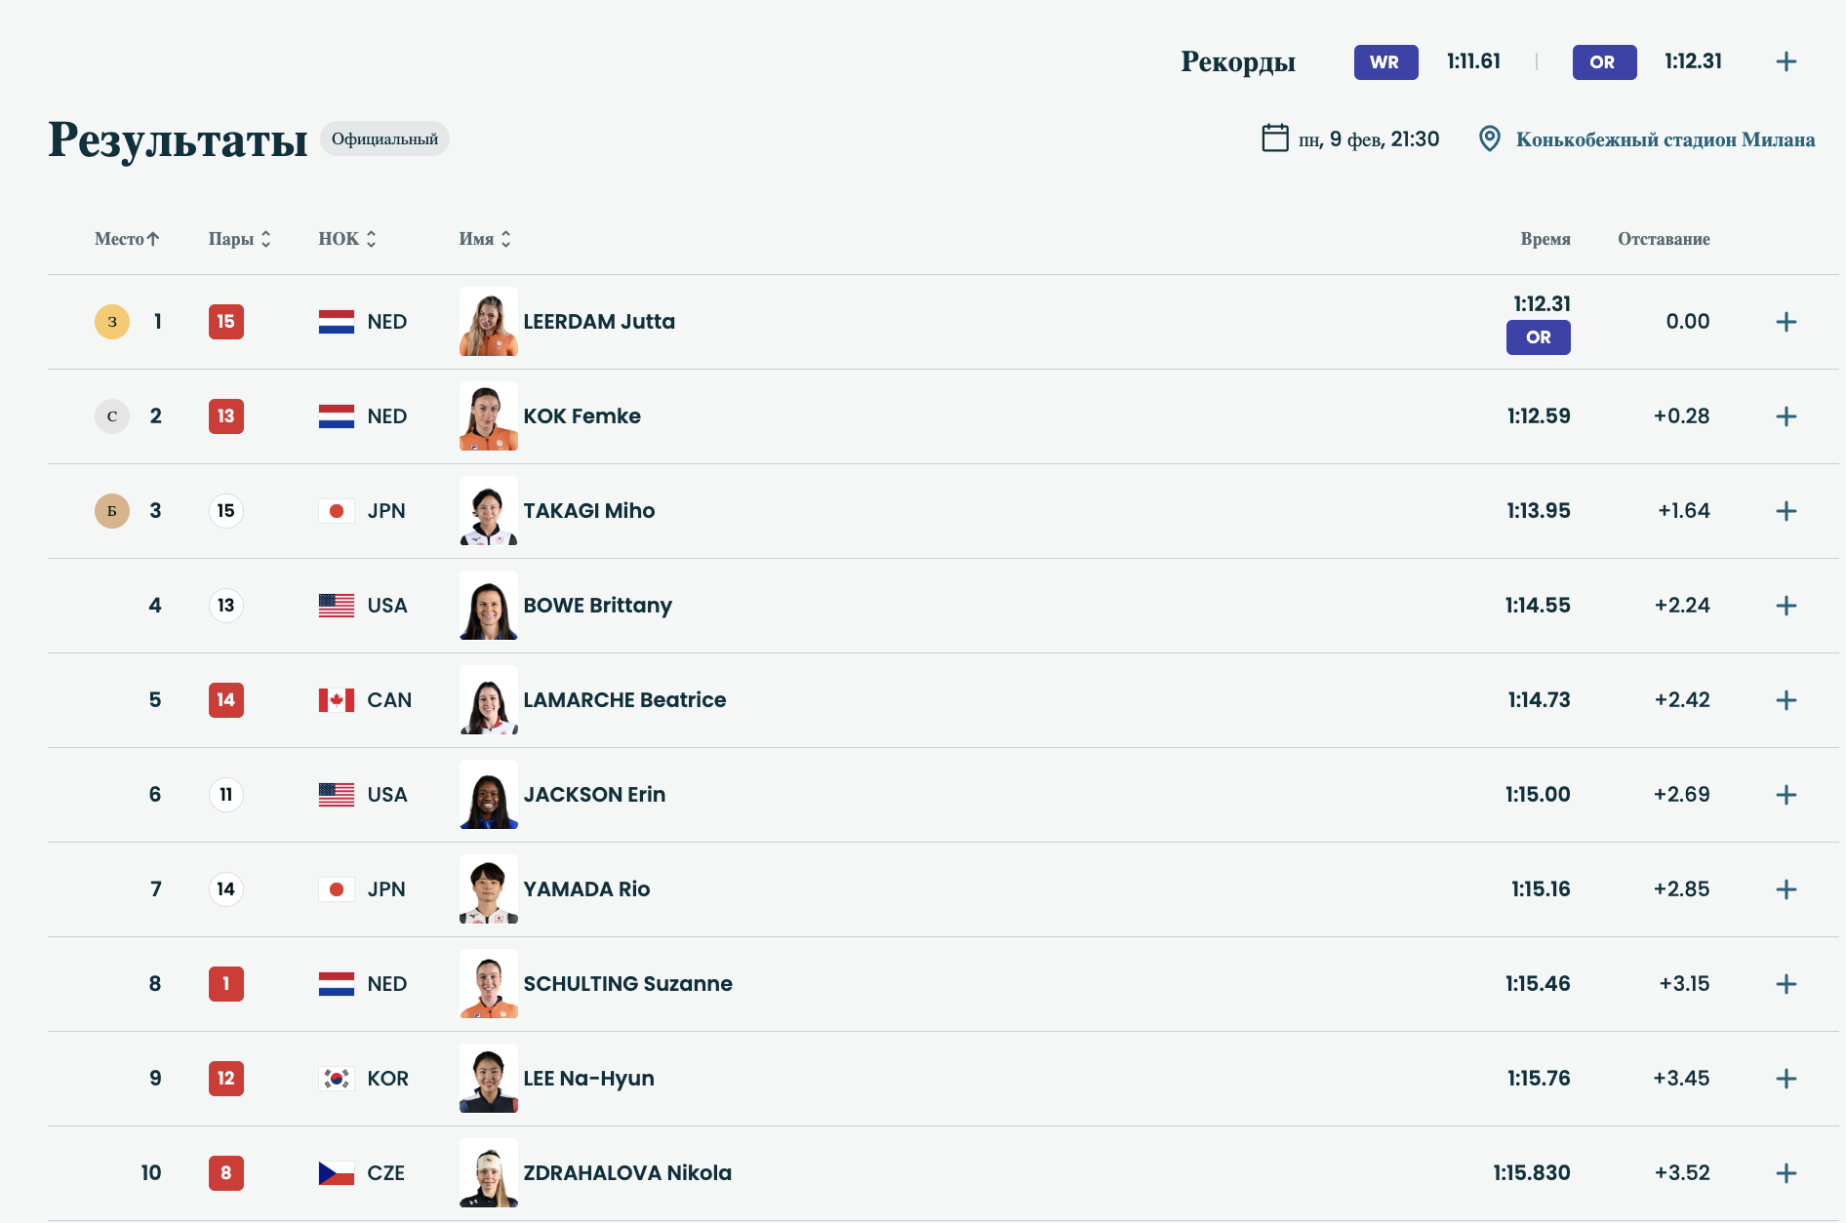Viewport: 1846px width, 1223px height.
Task: Click the bronze medal icon for third place
Action: tap(112, 511)
